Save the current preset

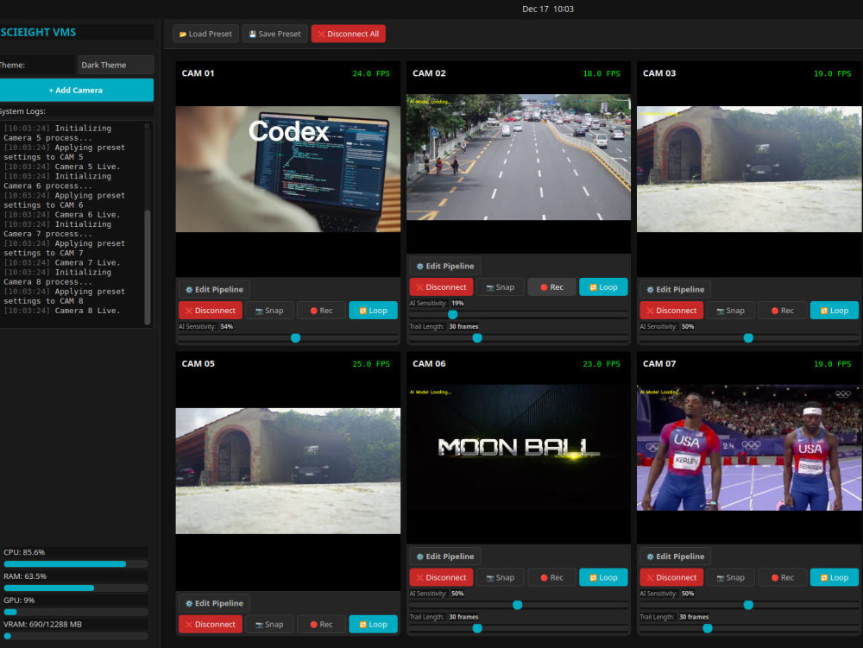tap(274, 34)
